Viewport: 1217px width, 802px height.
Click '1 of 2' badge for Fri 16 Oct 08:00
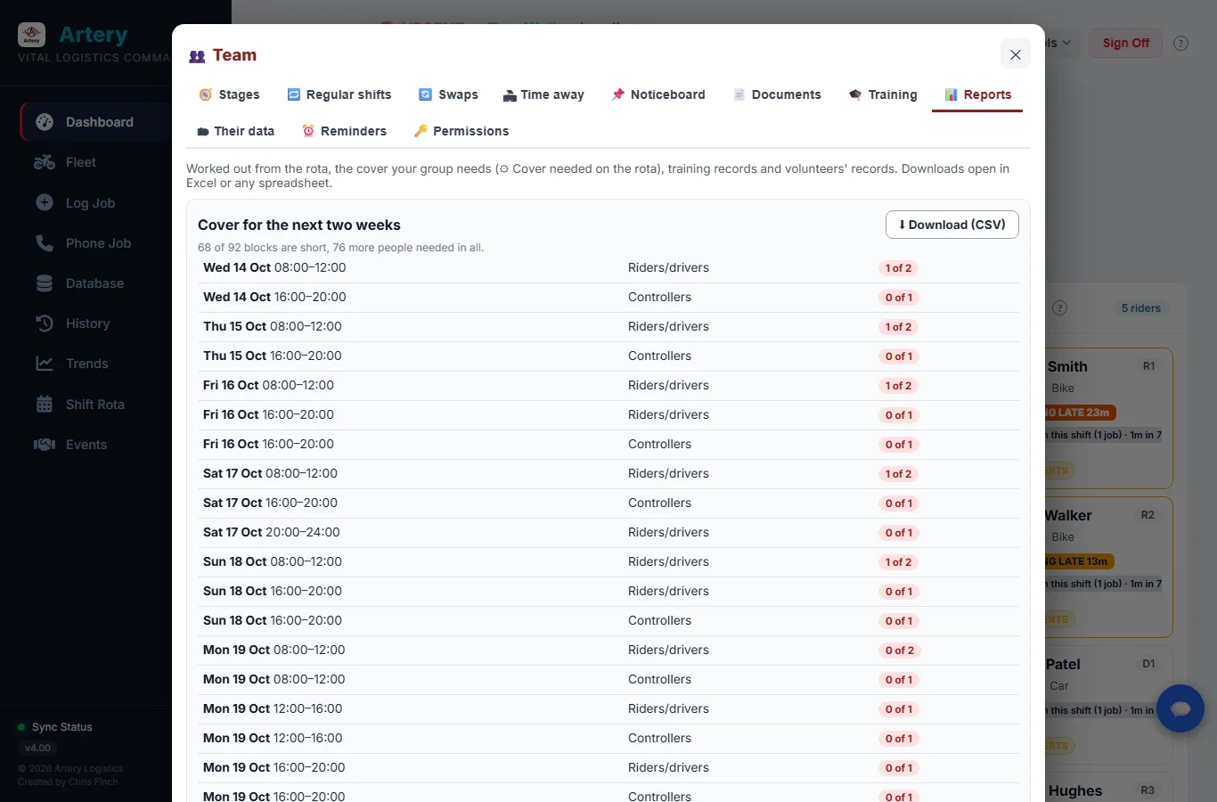[x=898, y=386]
